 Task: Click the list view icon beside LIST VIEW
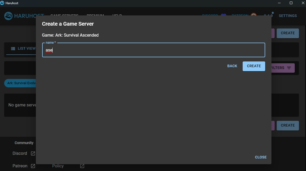tap(13, 49)
